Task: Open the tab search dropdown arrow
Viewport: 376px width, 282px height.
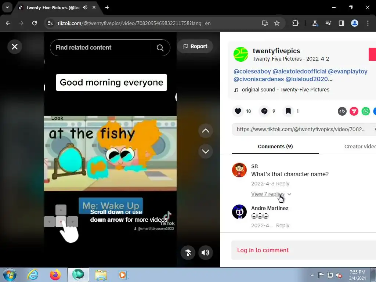Action: click(7, 7)
